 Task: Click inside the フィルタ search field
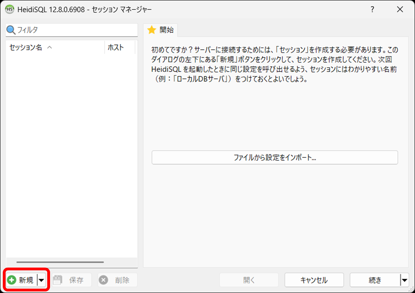click(62, 30)
